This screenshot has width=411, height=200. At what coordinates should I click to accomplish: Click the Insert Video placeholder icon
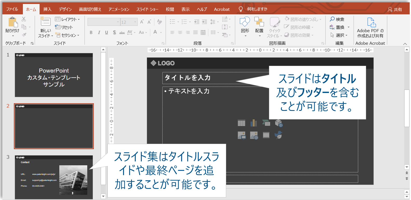tap(266, 135)
